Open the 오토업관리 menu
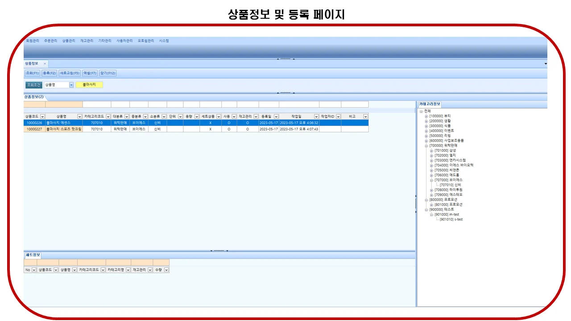The height and width of the screenshot is (321, 571). 146,41
